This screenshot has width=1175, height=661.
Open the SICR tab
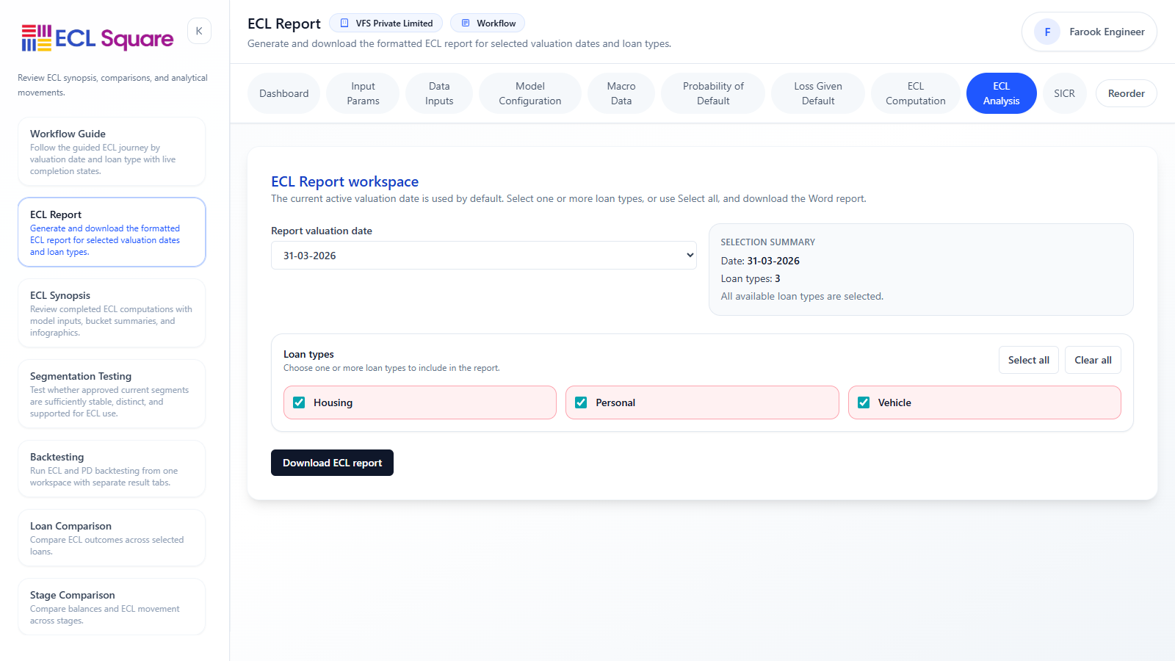click(x=1065, y=93)
